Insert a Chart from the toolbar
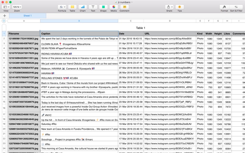This screenshot has width=245, height=153. [82, 7]
